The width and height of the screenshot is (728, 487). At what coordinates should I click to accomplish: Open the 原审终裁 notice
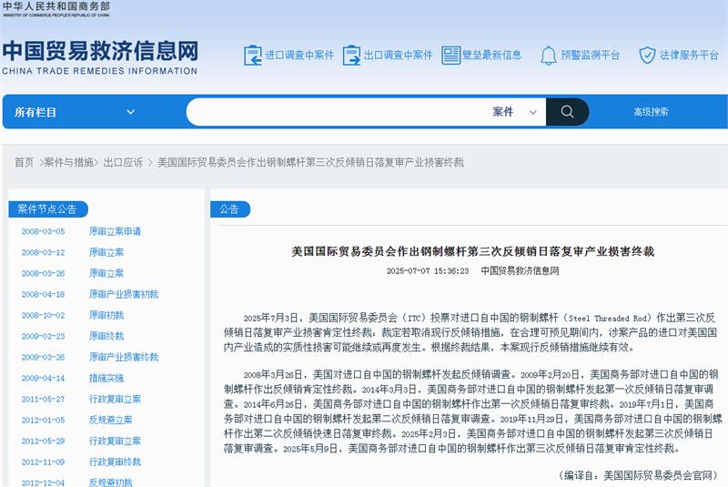106,336
